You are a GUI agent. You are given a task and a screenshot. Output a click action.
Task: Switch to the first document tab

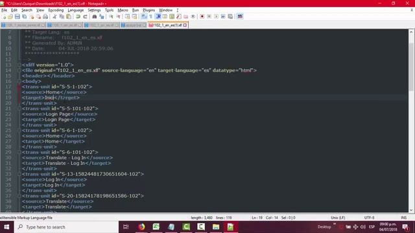(23, 25)
